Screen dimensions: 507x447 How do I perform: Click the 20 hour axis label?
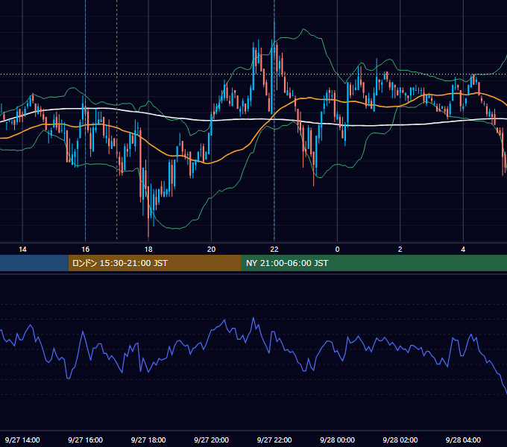pyautogui.click(x=211, y=250)
